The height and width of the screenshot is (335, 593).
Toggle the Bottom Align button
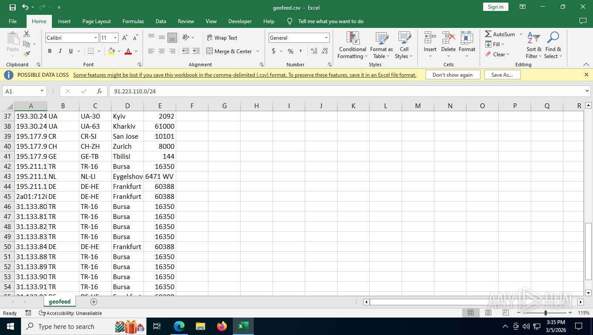tap(172, 38)
